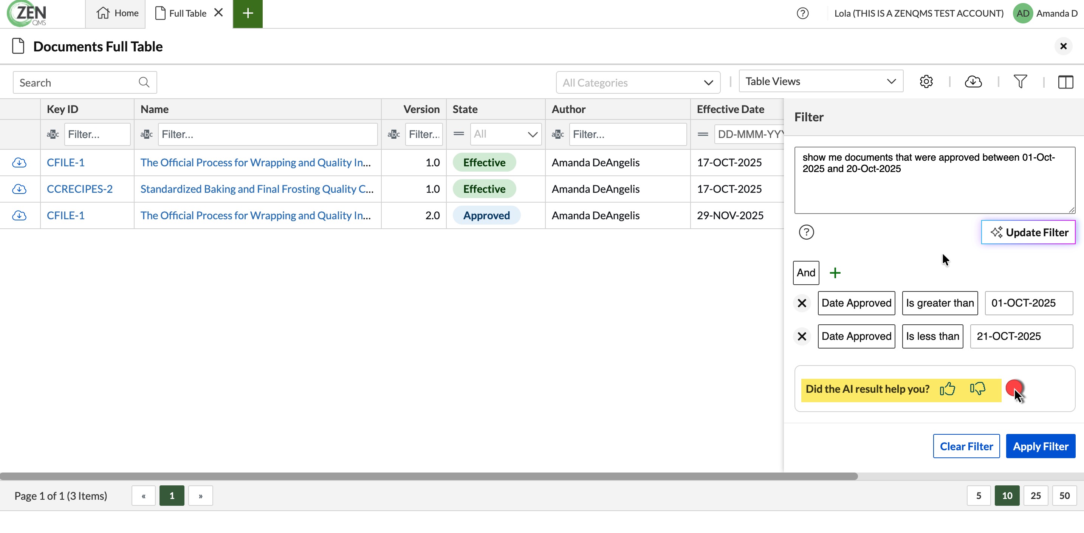Screen dimensions: 1084x533
Task: Open the column chooser icon
Action: tap(1065, 82)
